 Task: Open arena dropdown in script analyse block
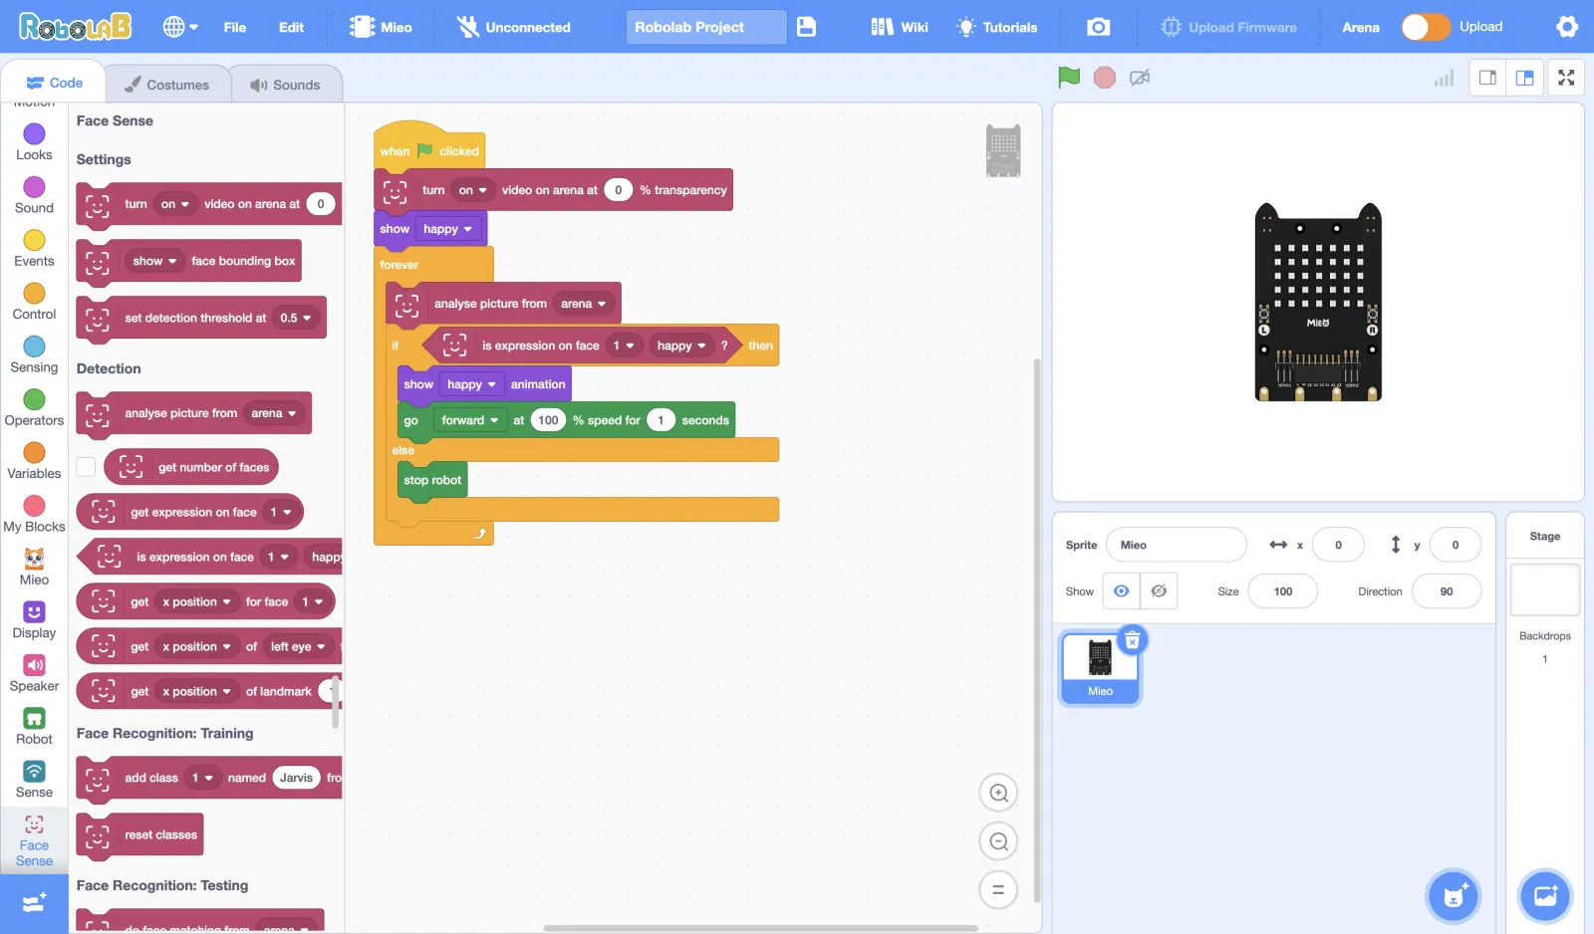click(x=583, y=304)
